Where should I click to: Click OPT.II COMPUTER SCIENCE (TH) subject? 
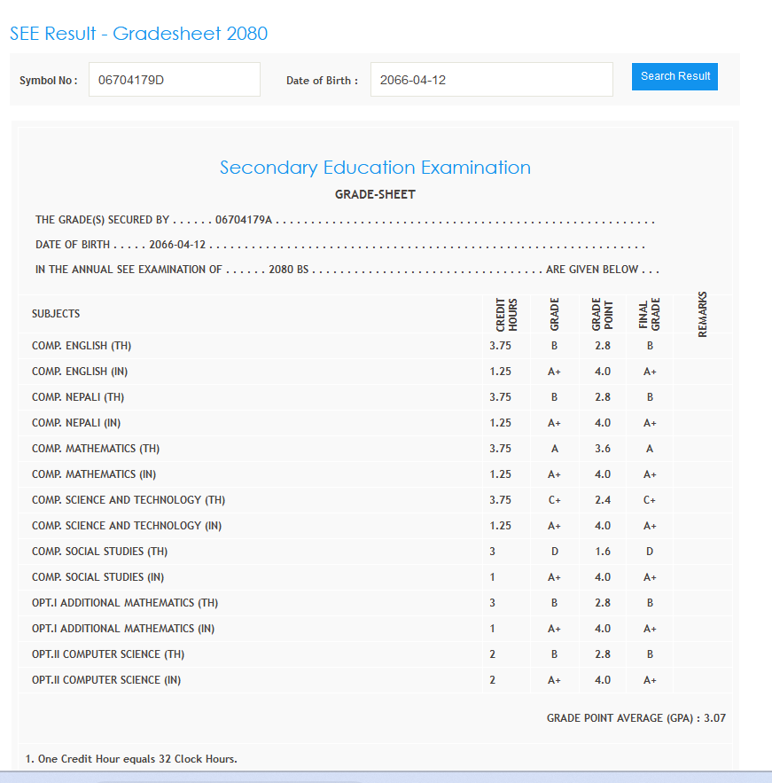108,654
